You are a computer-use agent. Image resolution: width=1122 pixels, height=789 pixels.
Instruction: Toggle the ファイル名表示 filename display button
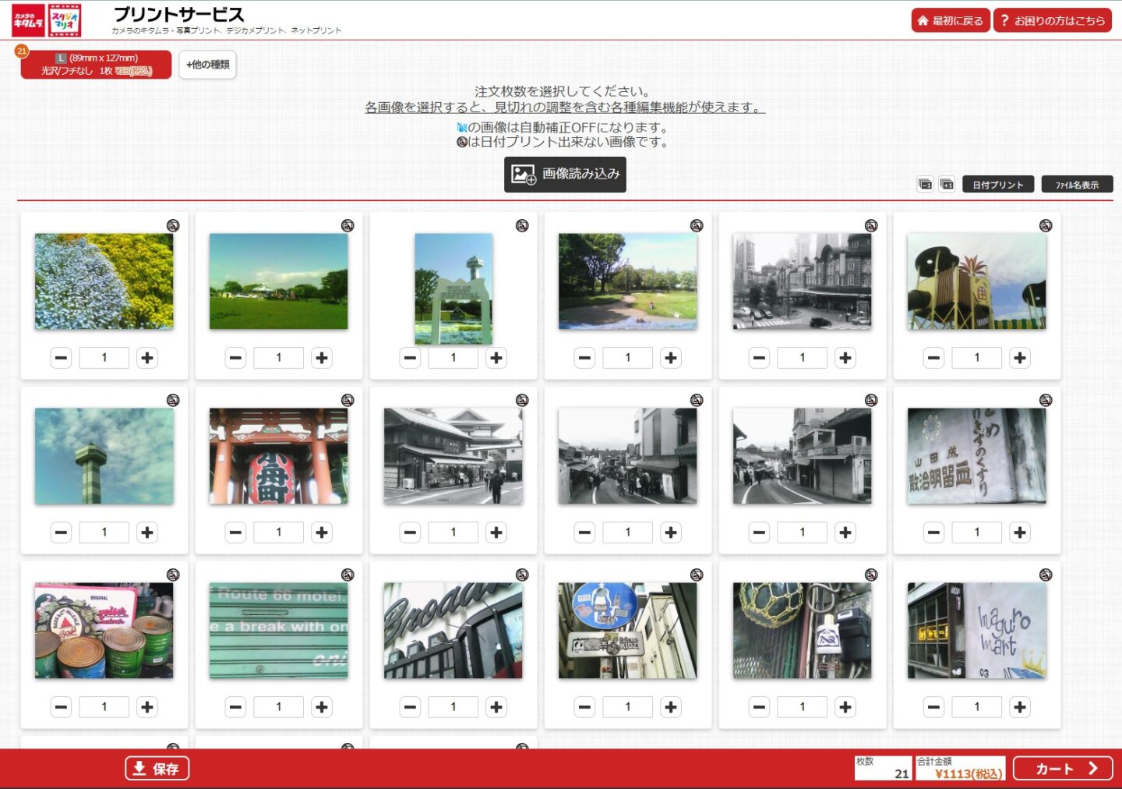pyautogui.click(x=1077, y=185)
